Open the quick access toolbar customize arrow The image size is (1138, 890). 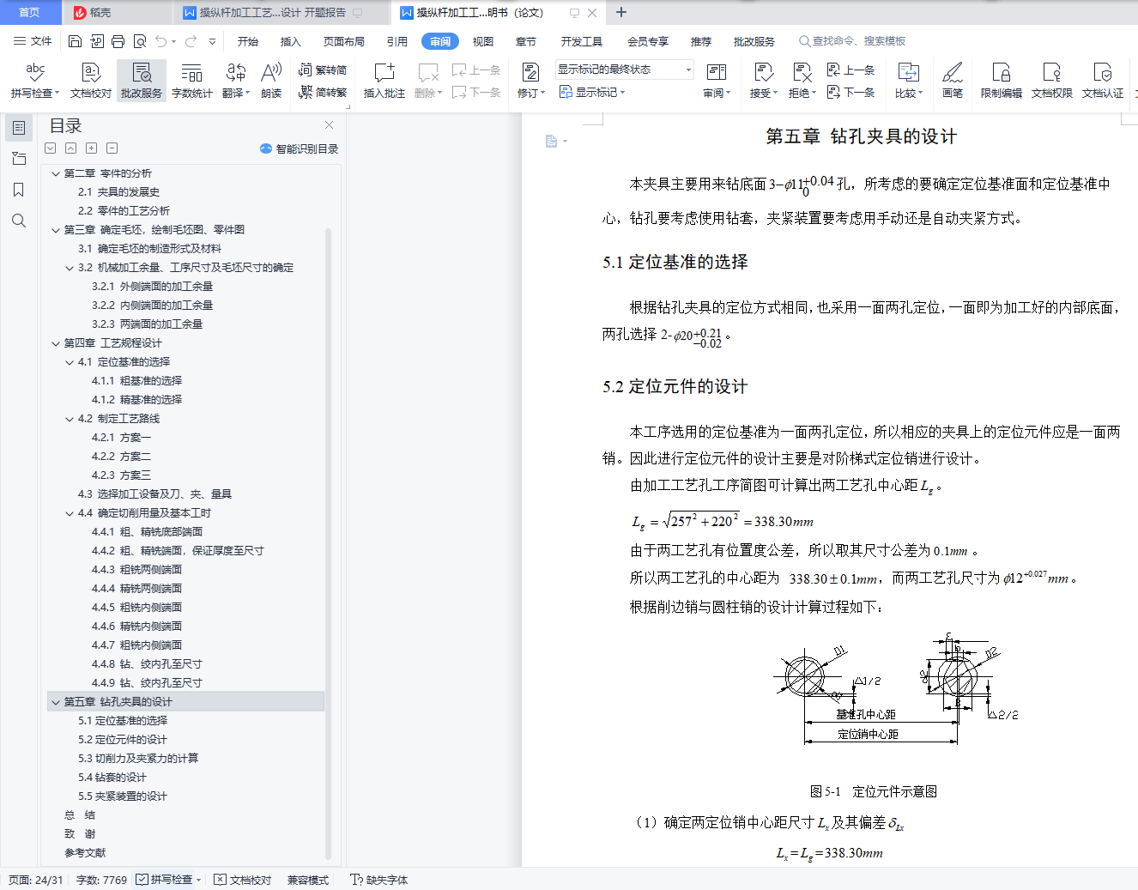(212, 41)
